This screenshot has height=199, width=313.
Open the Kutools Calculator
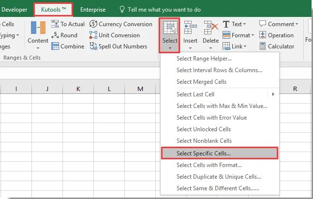click(x=263, y=46)
